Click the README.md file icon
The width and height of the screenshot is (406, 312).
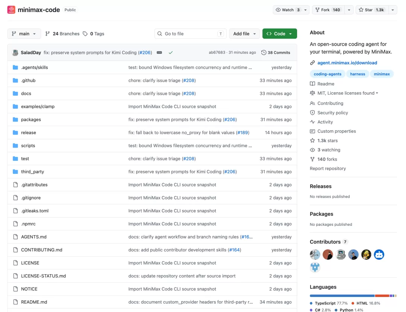(15, 302)
